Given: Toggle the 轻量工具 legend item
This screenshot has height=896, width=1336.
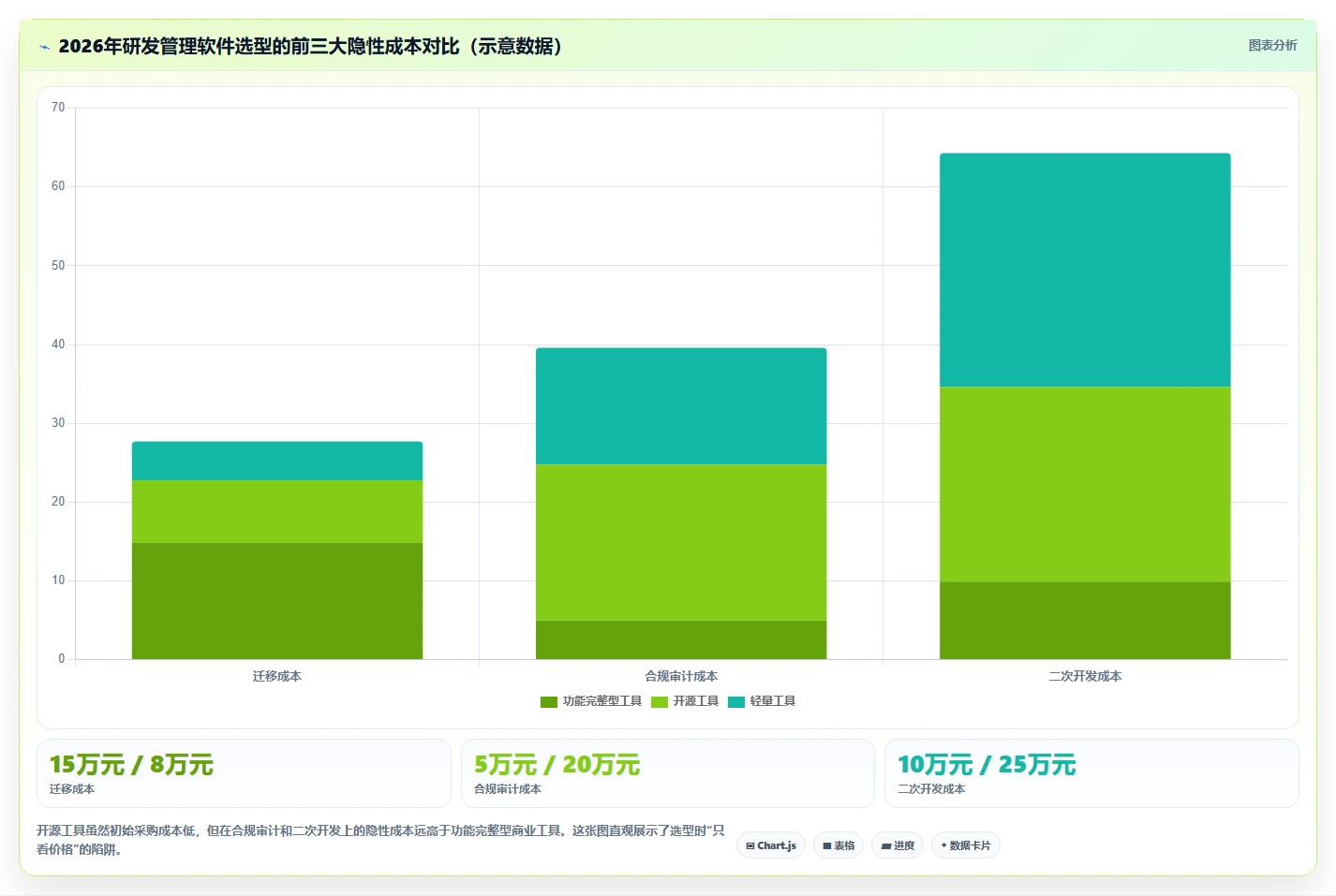Looking at the screenshot, I should click(x=762, y=701).
